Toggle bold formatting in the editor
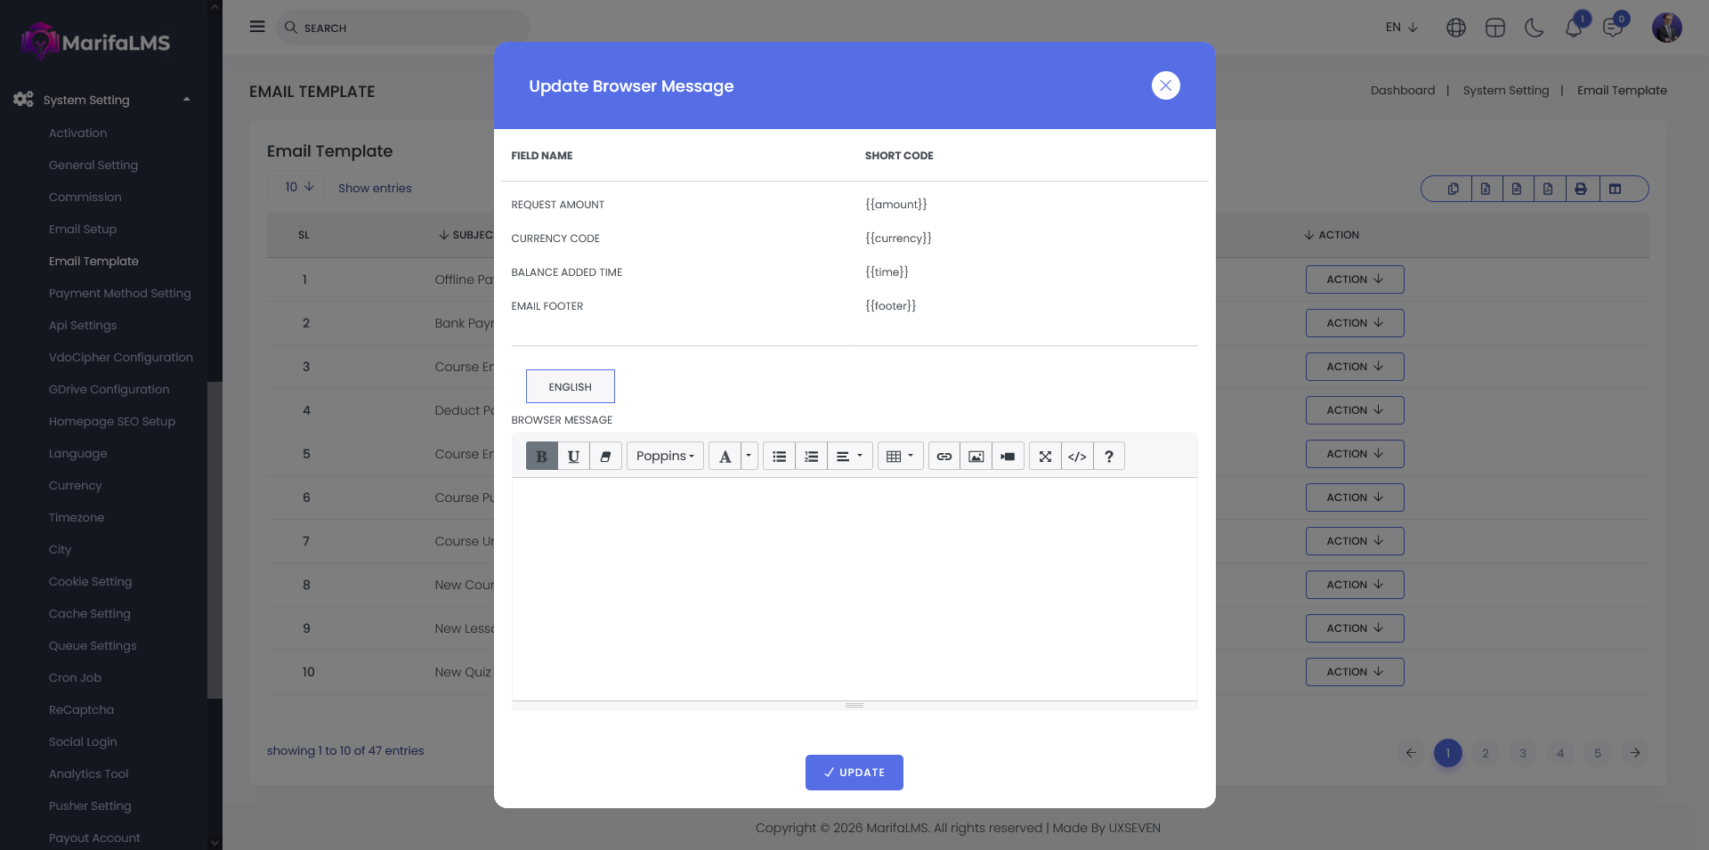The width and height of the screenshot is (1709, 850). click(541, 457)
